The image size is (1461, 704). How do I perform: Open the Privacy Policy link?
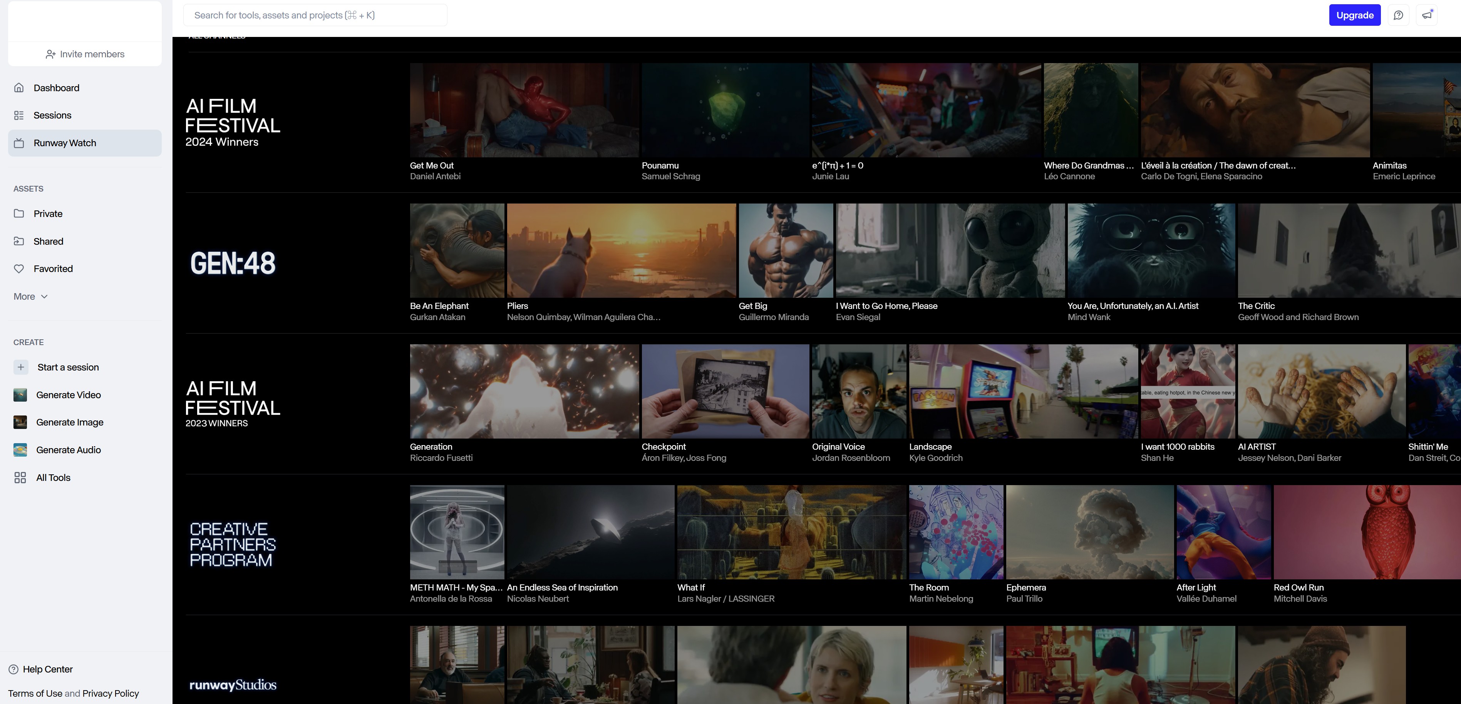click(x=110, y=693)
